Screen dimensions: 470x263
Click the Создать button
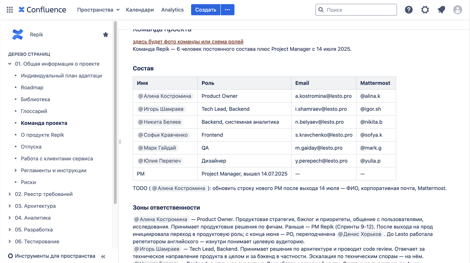point(205,10)
